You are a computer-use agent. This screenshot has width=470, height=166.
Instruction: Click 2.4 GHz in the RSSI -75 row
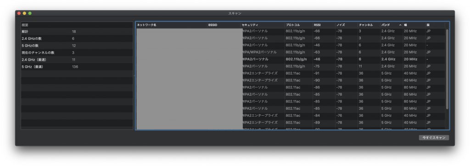(x=388, y=66)
